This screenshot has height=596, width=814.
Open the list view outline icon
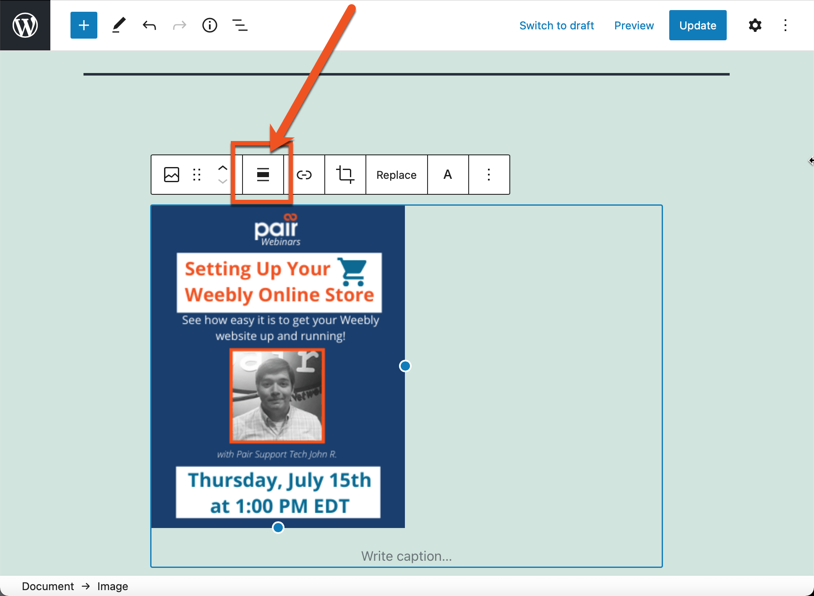tap(240, 25)
